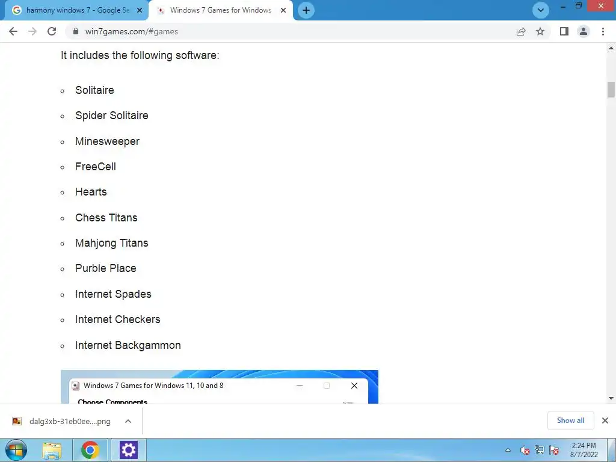Click the Hearts list item

(91, 192)
